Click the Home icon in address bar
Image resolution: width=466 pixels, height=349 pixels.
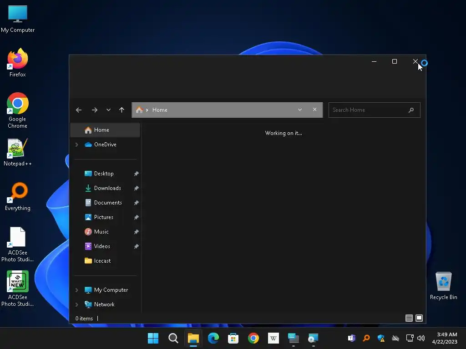coord(139,110)
